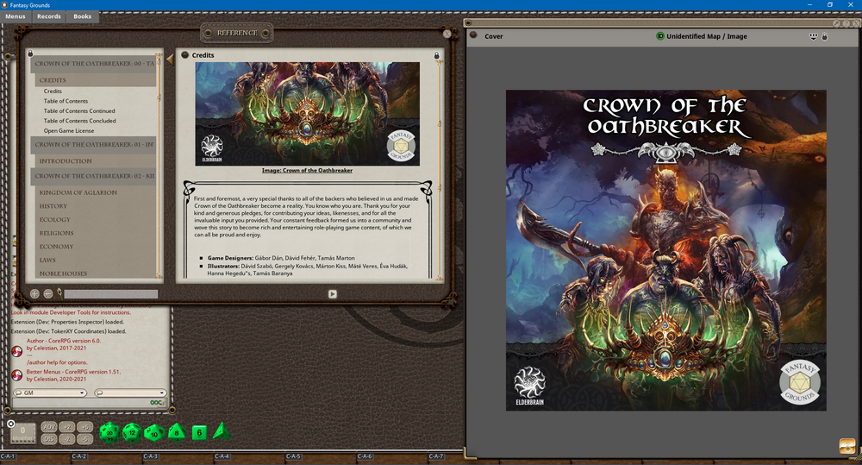Click the share-sheet icon in the Cover window header
This screenshot has height=465, width=862.
pos(813,36)
